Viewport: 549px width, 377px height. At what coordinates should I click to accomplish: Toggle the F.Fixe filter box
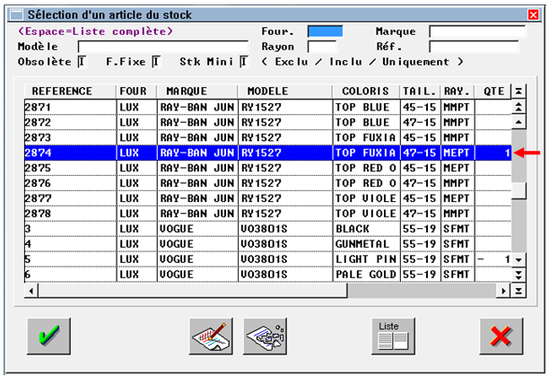point(155,61)
